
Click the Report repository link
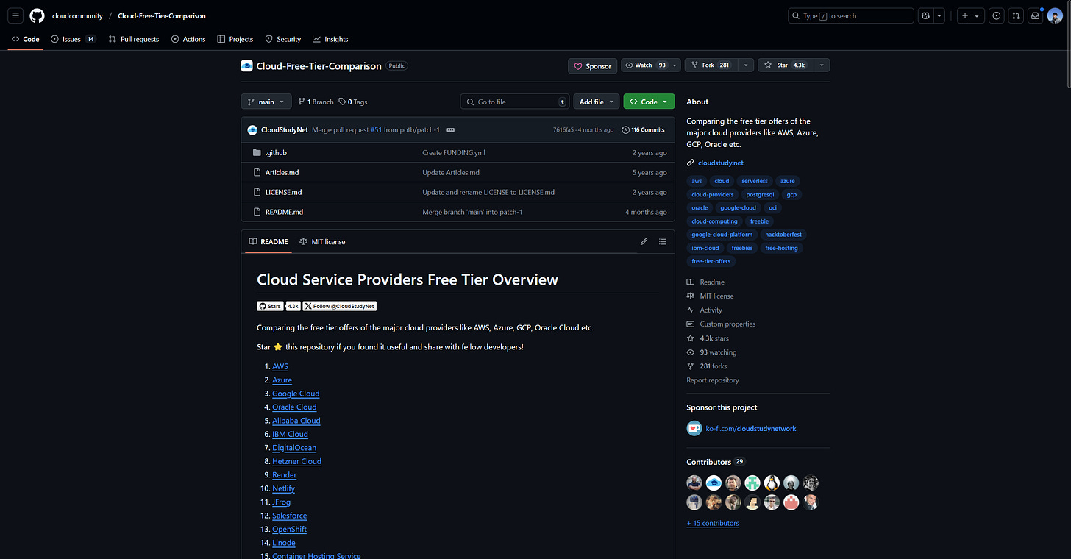tap(713, 380)
